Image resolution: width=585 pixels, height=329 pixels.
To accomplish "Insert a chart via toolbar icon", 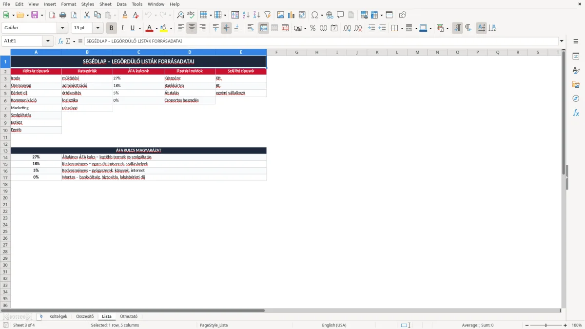I will click(292, 15).
